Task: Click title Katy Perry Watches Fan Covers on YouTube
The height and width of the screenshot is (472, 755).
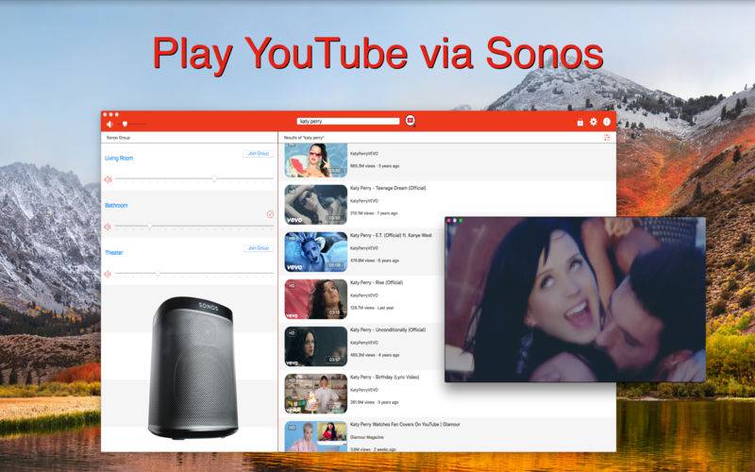Action: (405, 424)
